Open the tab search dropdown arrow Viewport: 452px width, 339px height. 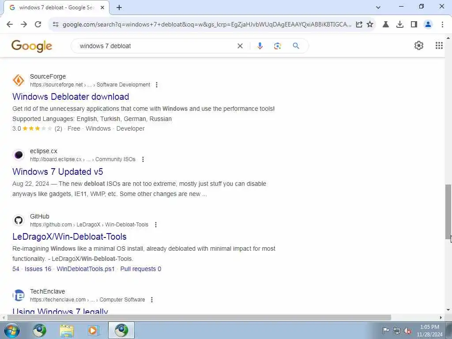(x=378, y=7)
